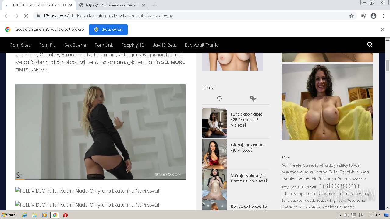Open the Windows Start button
Screen dimensions: 390x219
[9, 215]
